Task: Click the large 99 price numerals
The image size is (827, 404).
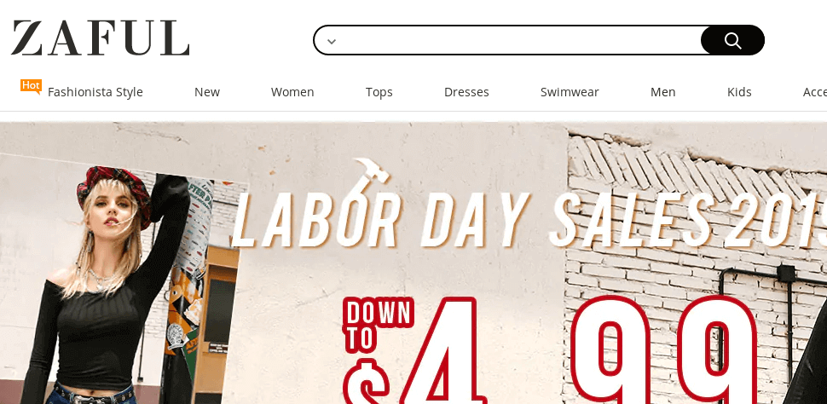Action: pos(664,349)
